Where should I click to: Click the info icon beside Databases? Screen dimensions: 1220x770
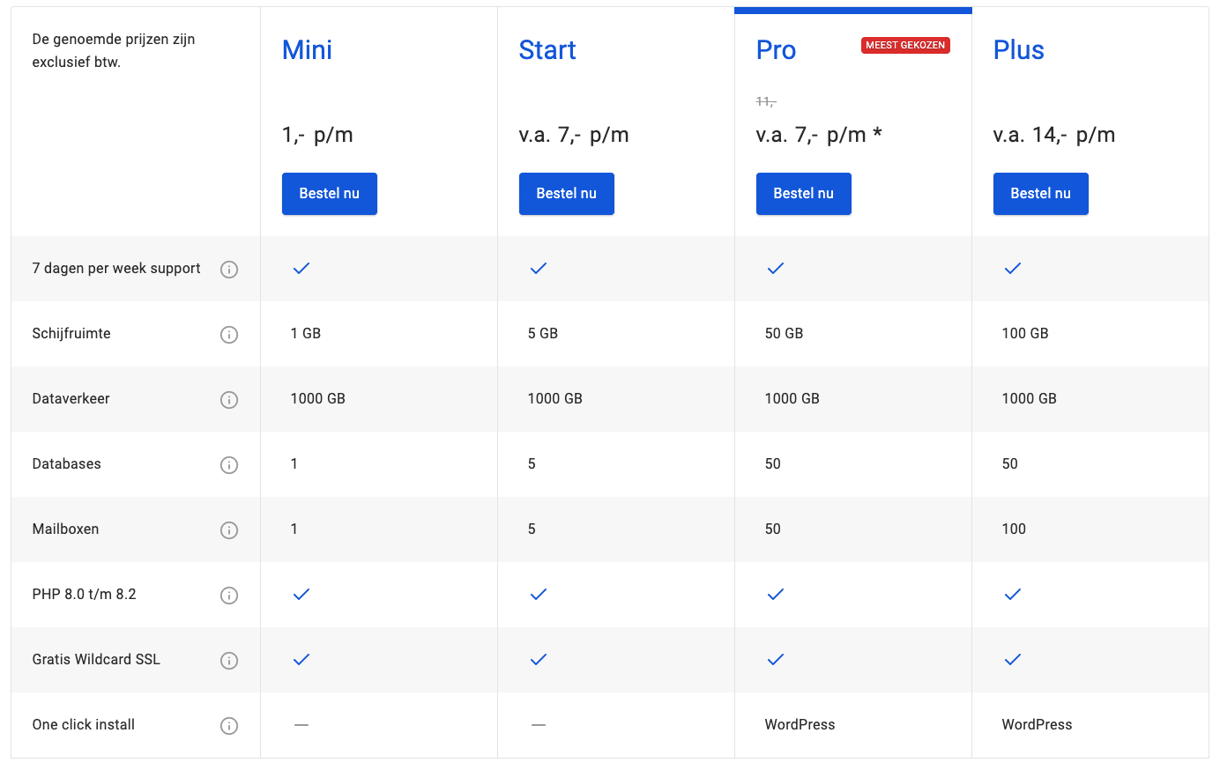click(x=229, y=465)
